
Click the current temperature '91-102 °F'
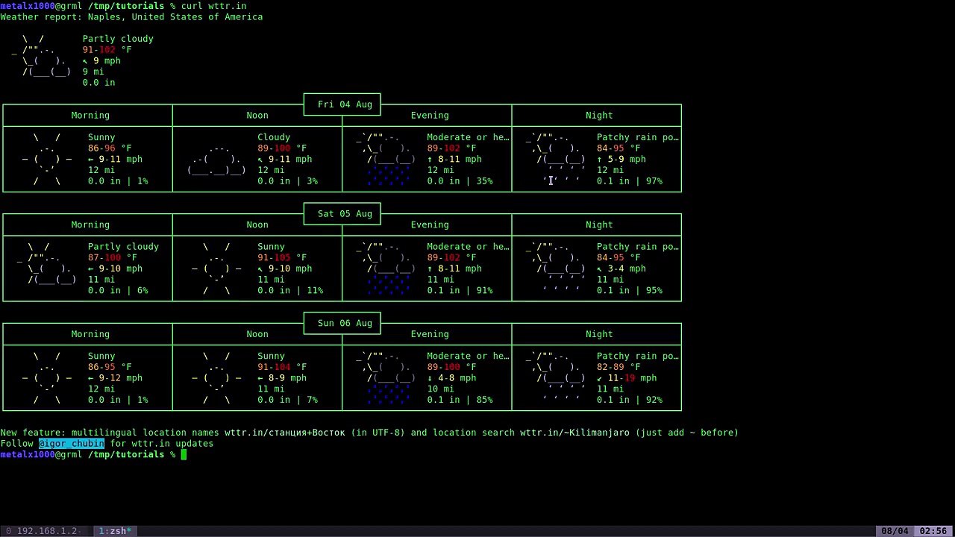pos(107,50)
